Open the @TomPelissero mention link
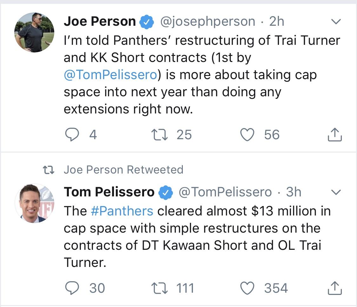357x307 pixels. point(111,75)
